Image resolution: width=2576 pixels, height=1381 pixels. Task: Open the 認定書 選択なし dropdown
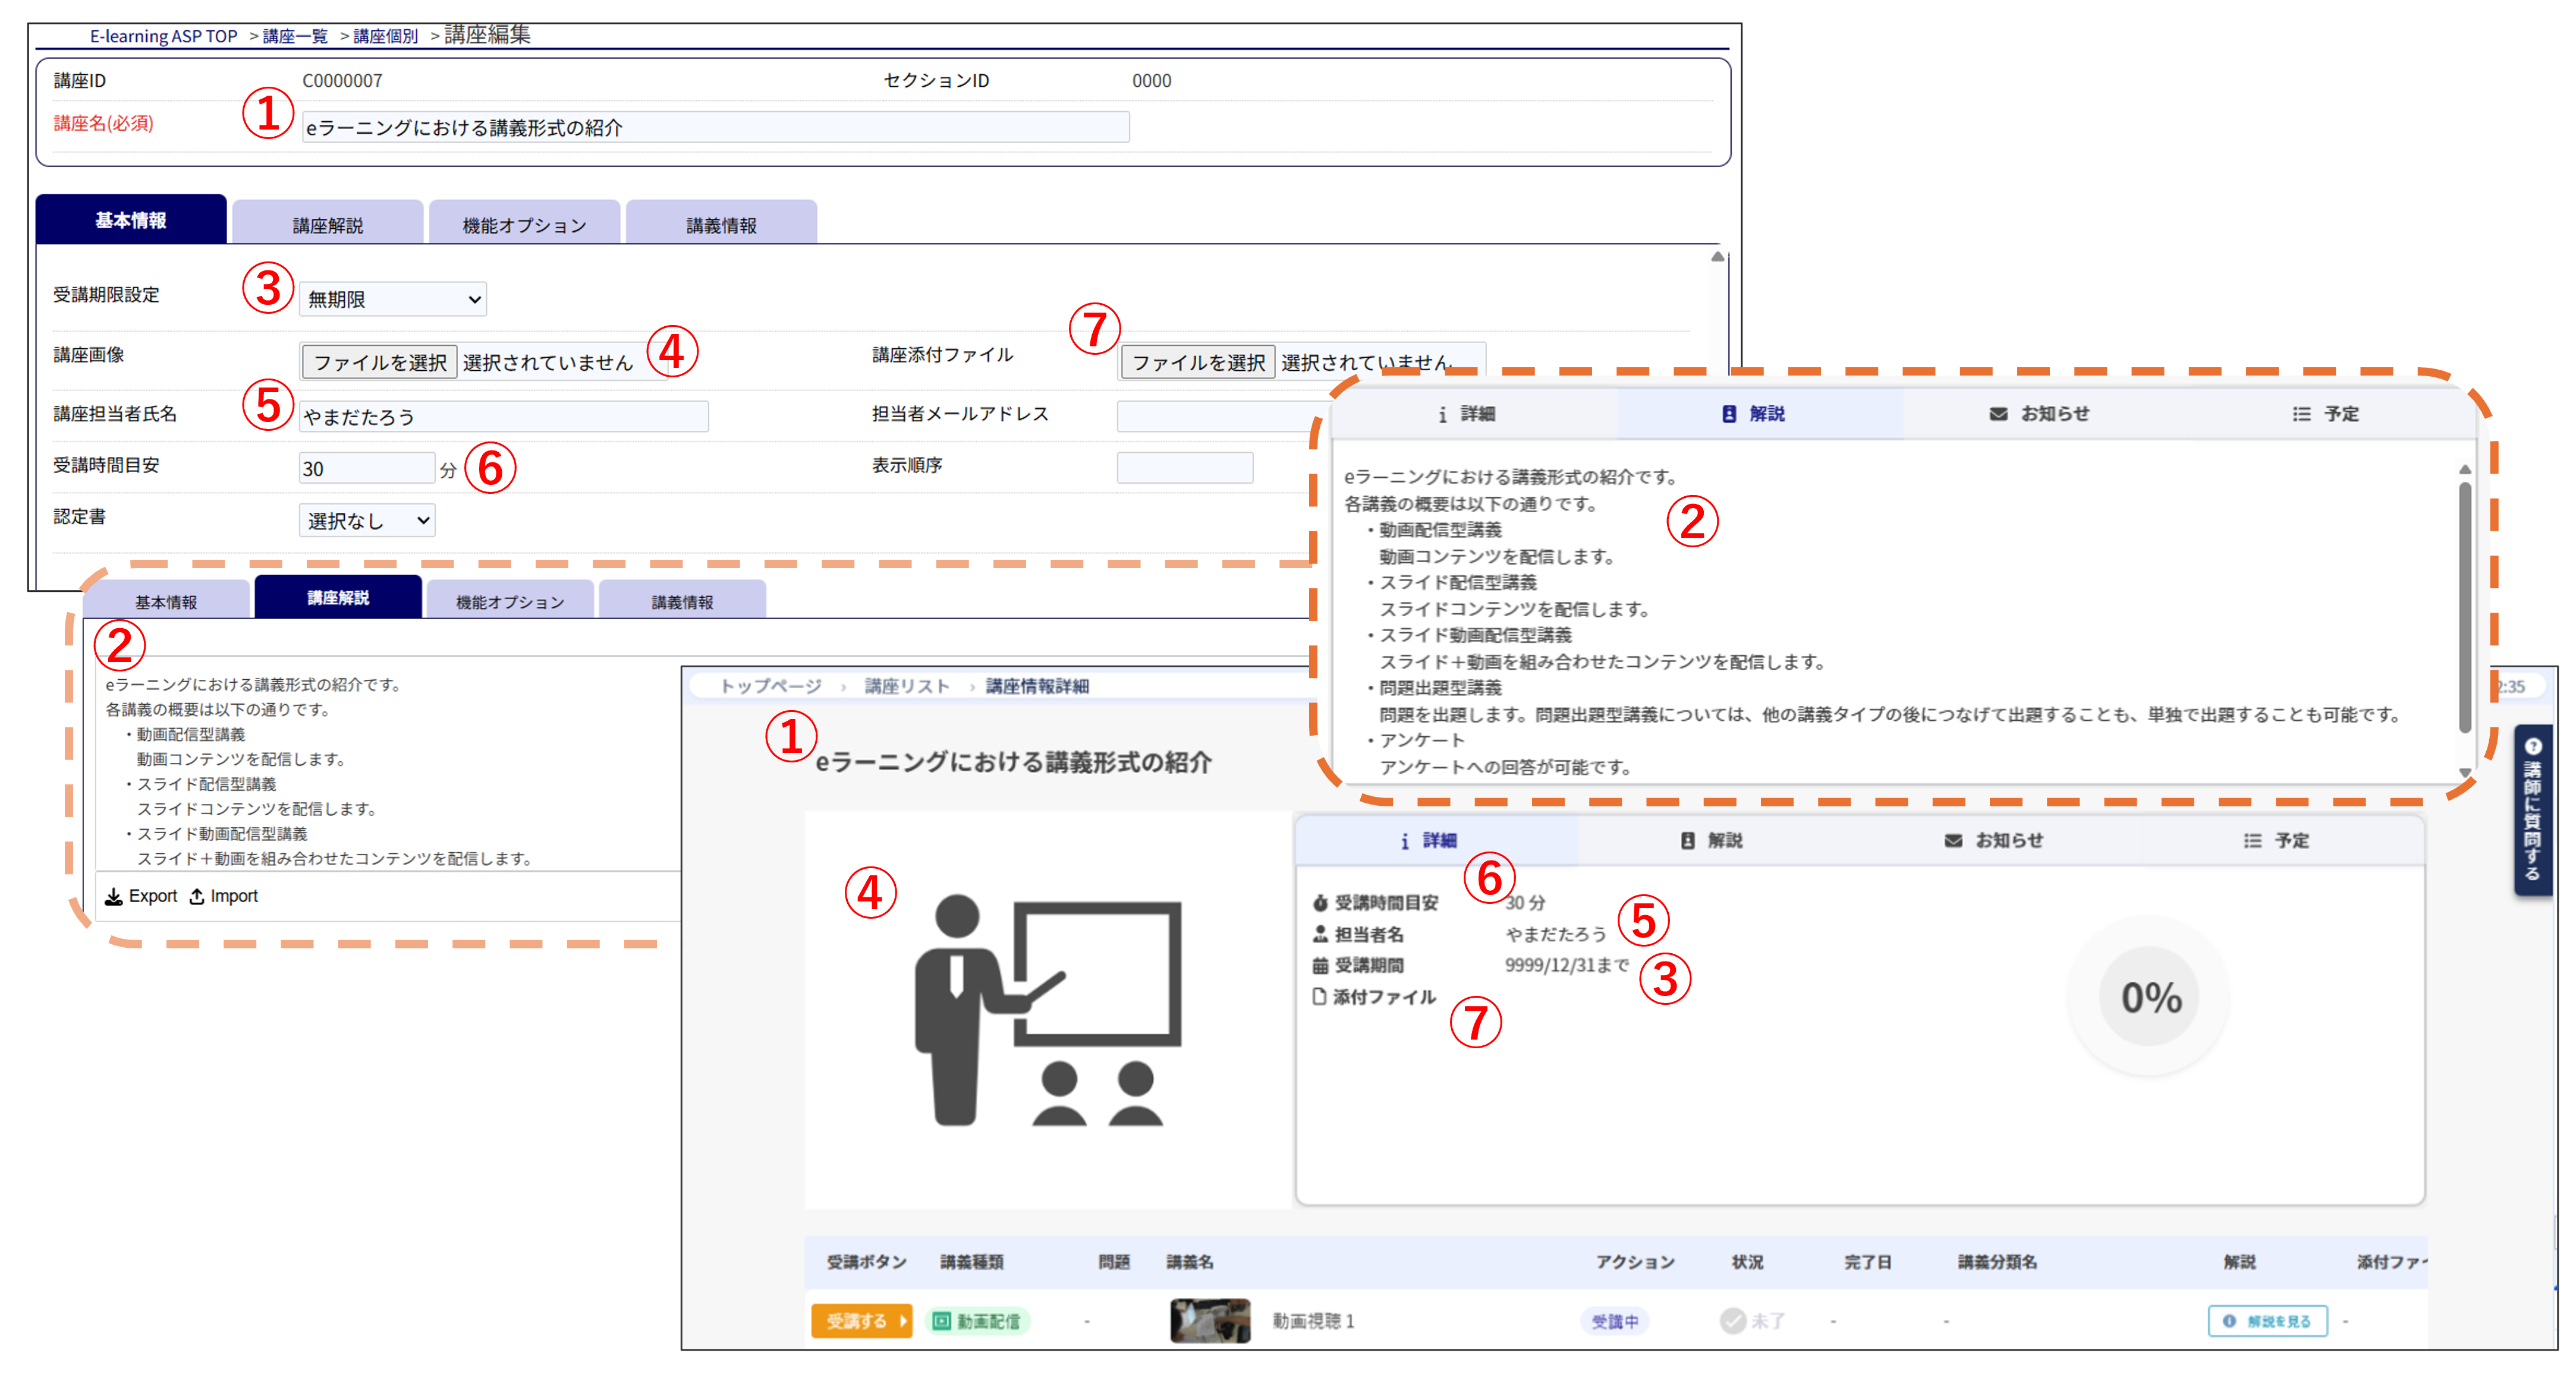click(367, 521)
